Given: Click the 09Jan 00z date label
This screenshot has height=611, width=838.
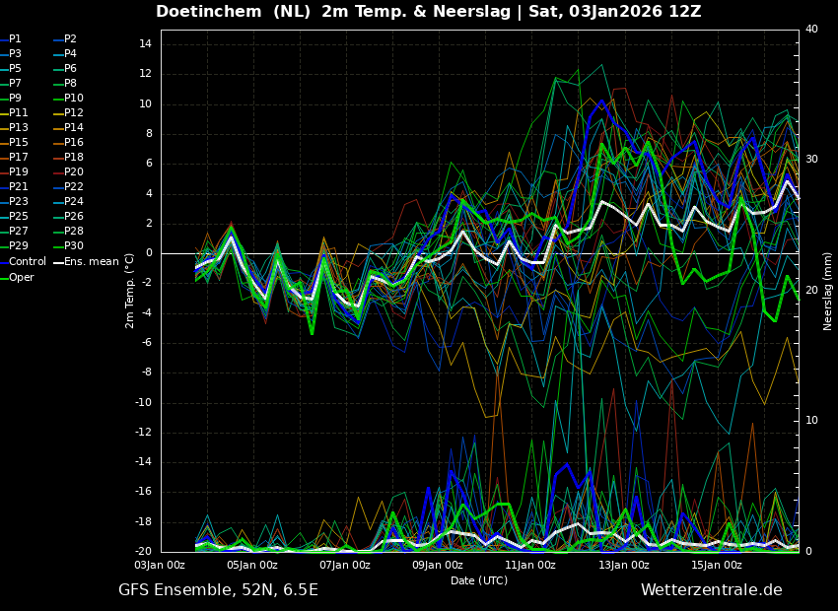Looking at the screenshot, I should pos(439,565).
